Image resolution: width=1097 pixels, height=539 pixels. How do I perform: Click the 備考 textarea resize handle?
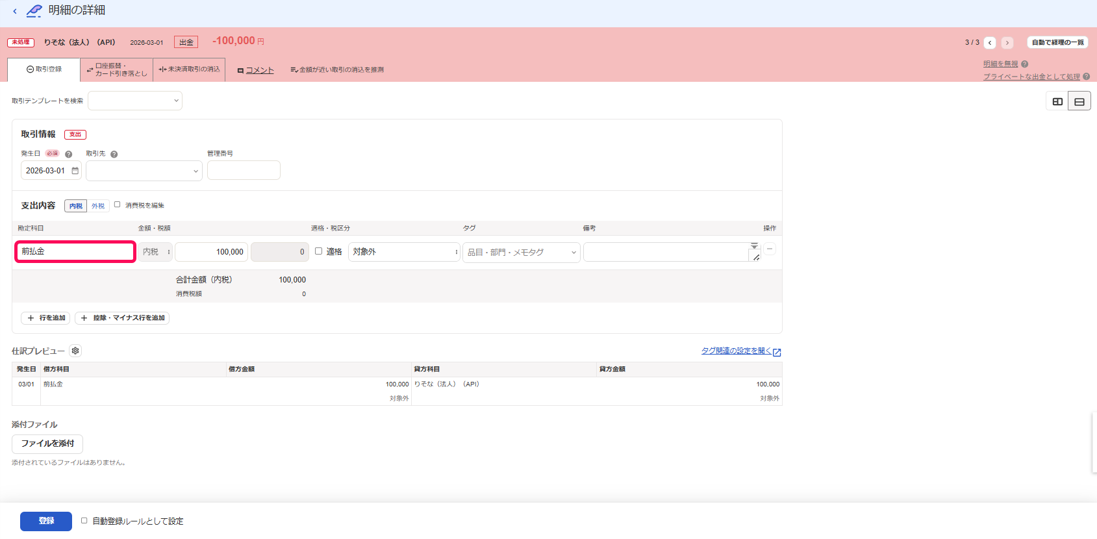point(756,258)
